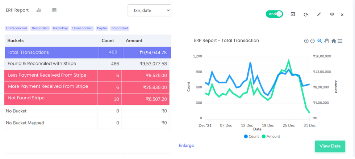The width and height of the screenshot is (355, 159).
Task: Click the pencil edit icon
Action: pyautogui.click(x=319, y=14)
